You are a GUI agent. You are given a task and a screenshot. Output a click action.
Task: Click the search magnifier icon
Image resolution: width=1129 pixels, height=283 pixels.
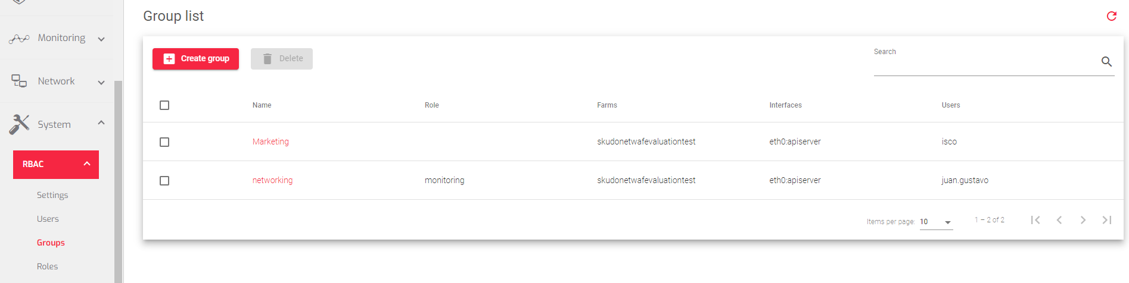point(1106,61)
